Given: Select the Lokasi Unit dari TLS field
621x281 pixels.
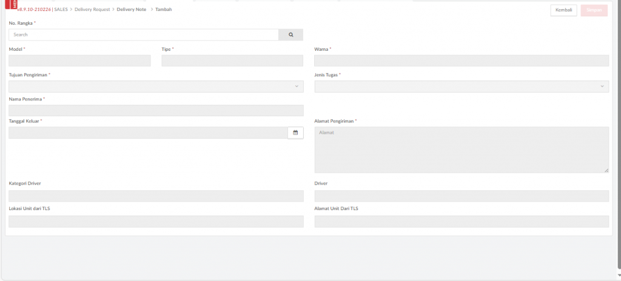Looking at the screenshot, I should pos(156,222).
